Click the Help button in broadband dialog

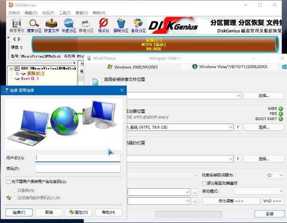click(108, 212)
